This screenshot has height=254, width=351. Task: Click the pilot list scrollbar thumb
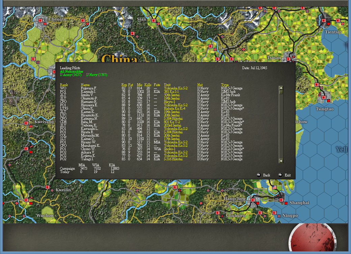point(281,92)
